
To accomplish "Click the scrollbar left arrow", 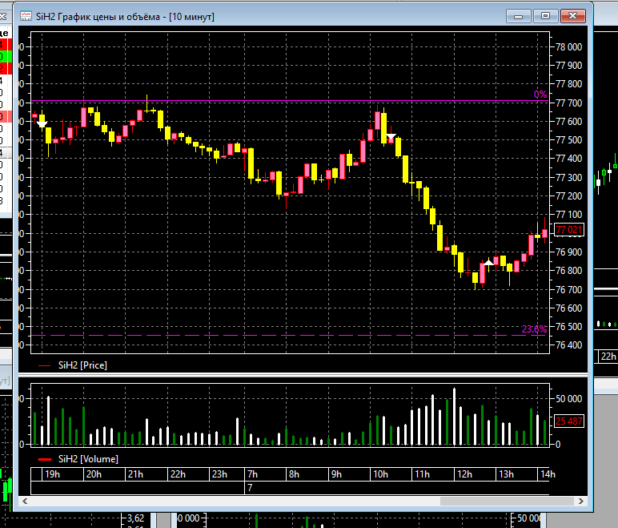I will click(25, 502).
